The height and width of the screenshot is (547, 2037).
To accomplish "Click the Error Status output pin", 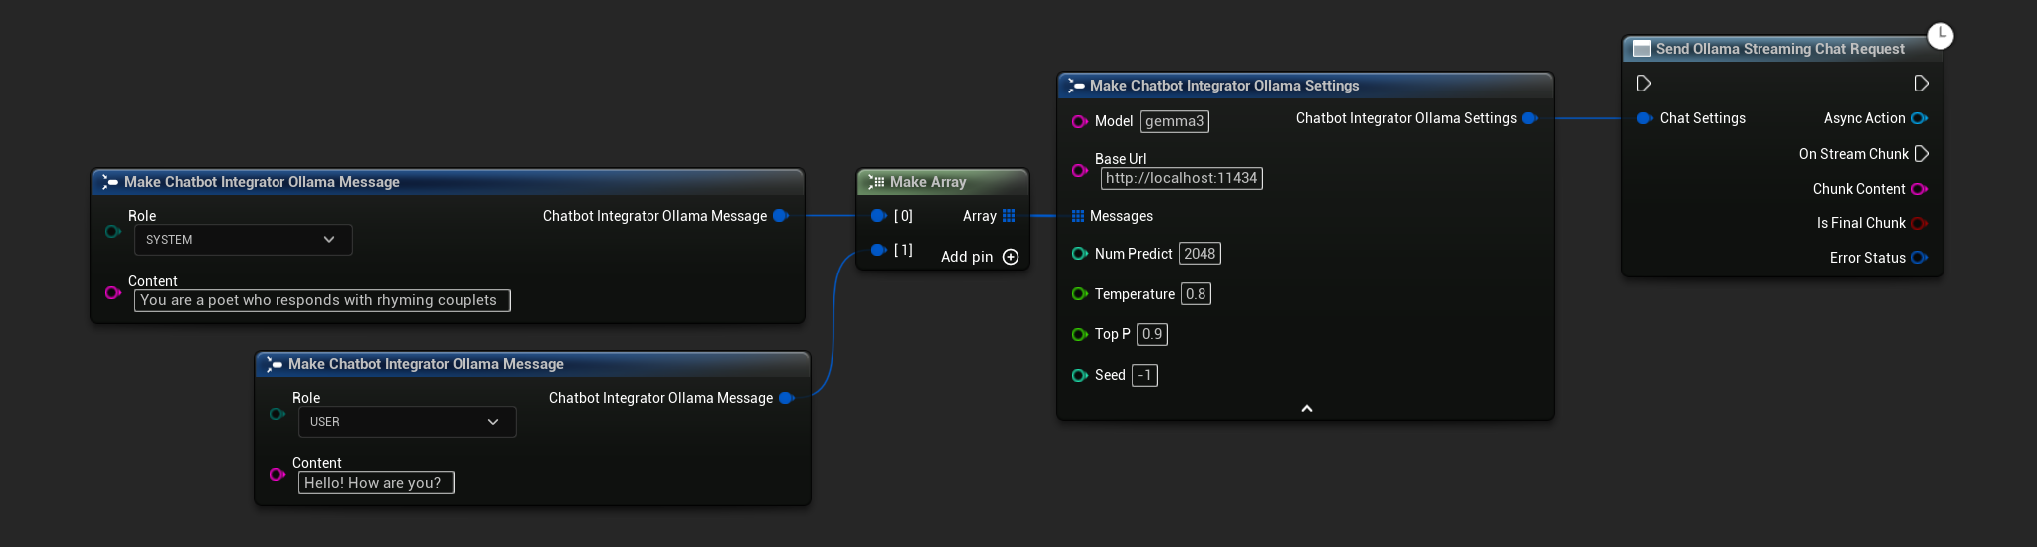I will tap(1919, 258).
